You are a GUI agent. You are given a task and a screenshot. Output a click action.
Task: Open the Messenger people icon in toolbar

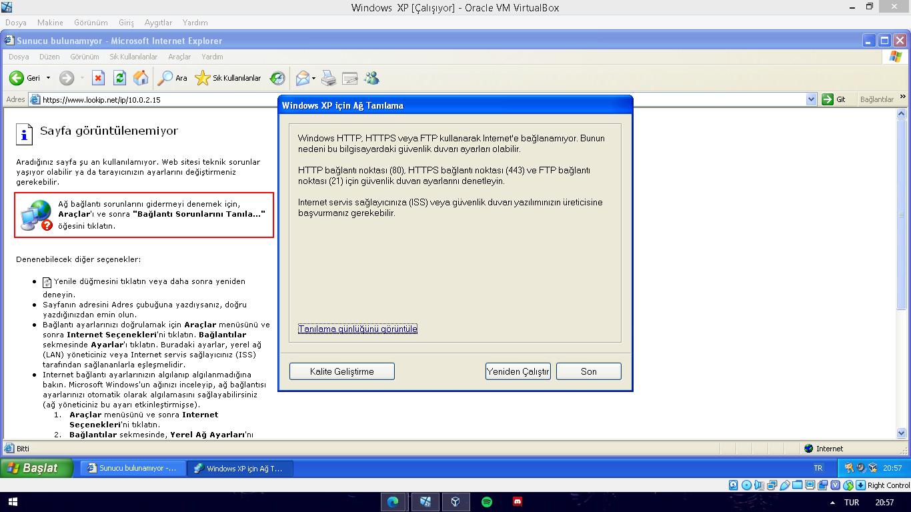click(x=371, y=78)
